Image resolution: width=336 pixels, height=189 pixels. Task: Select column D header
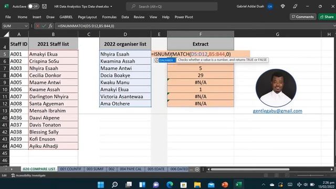pos(125,34)
